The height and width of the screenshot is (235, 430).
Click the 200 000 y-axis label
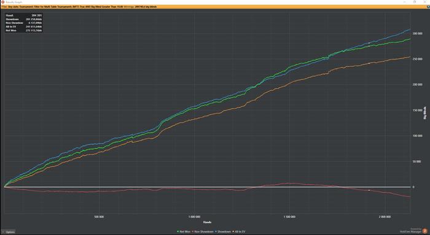[x=417, y=85]
